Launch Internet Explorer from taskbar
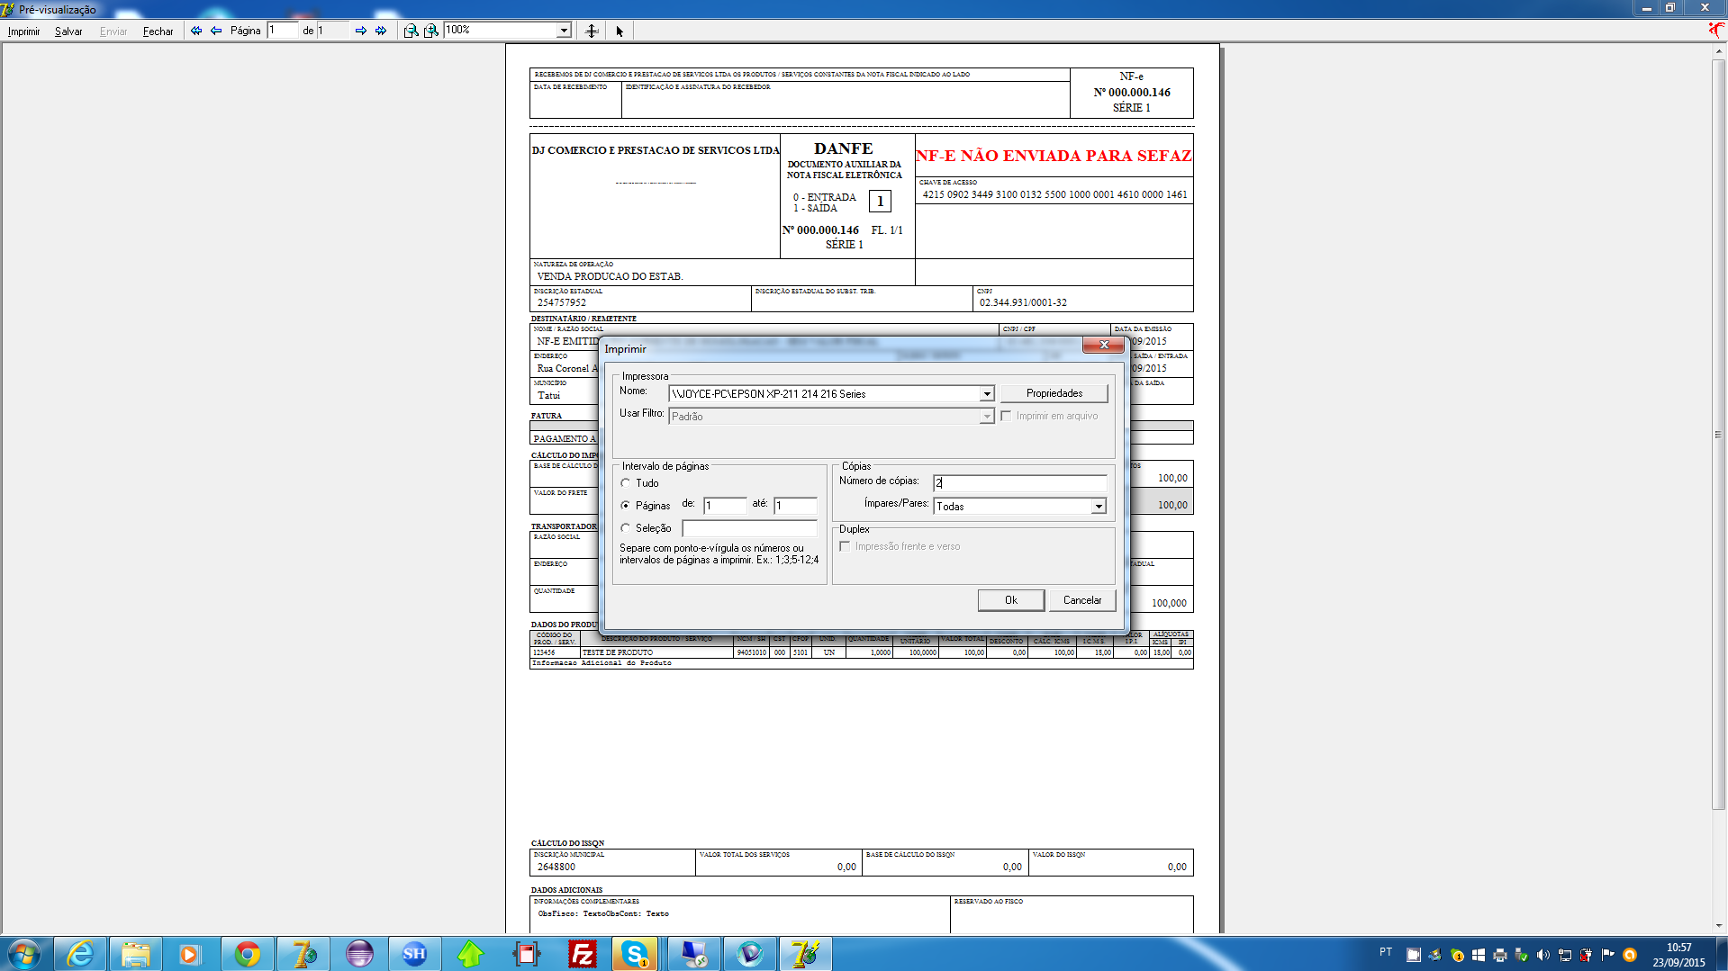Screen dimensions: 1728x971 (81, 954)
